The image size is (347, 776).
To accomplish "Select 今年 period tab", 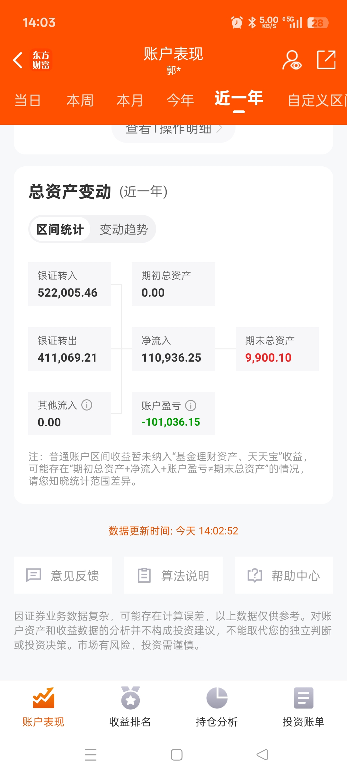I will click(x=180, y=100).
